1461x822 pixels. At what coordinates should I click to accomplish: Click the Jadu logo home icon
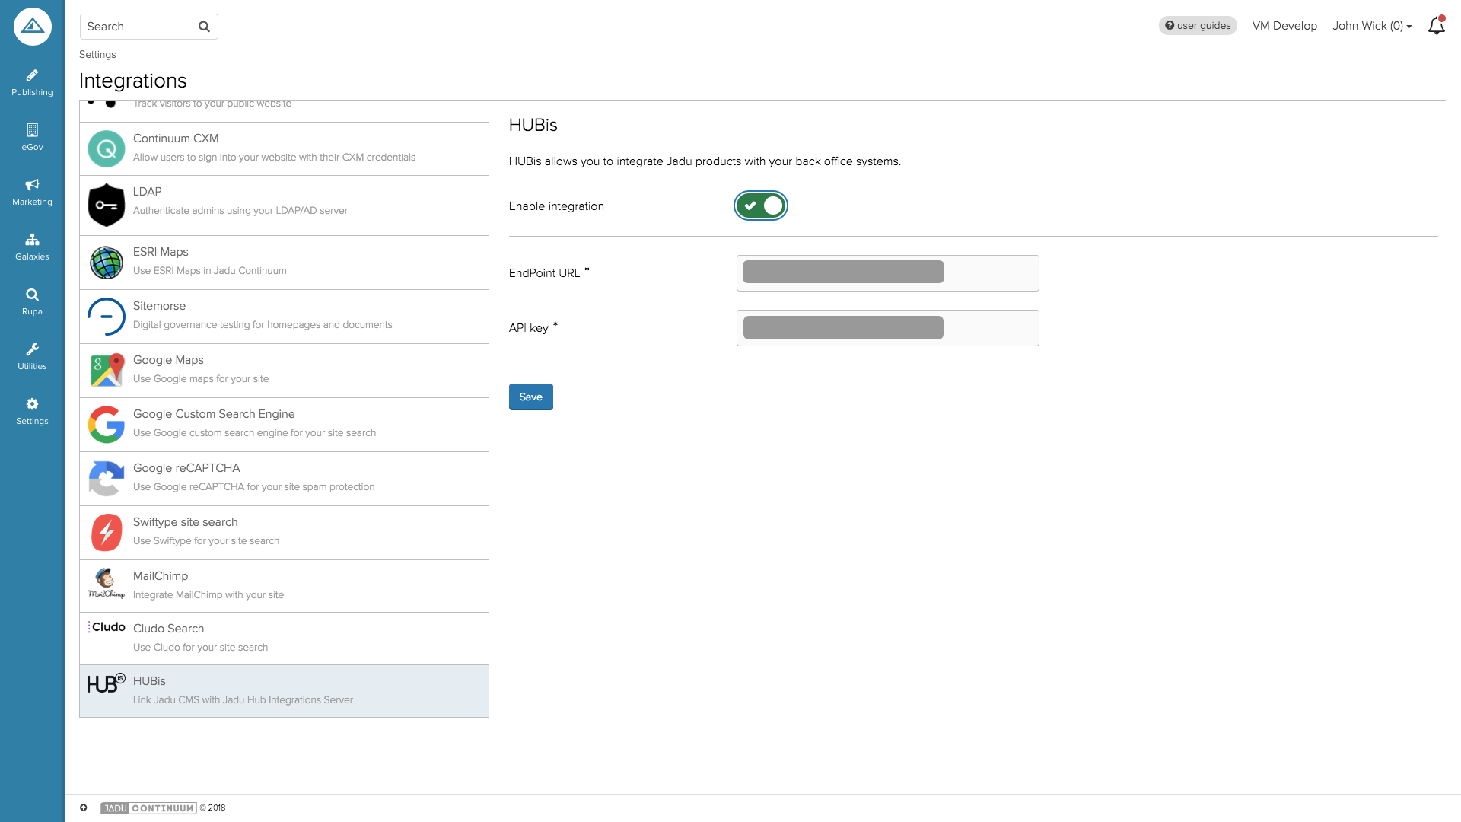pyautogui.click(x=32, y=27)
